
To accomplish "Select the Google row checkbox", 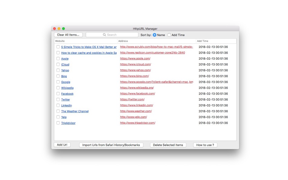I will pyautogui.click(x=58, y=82).
